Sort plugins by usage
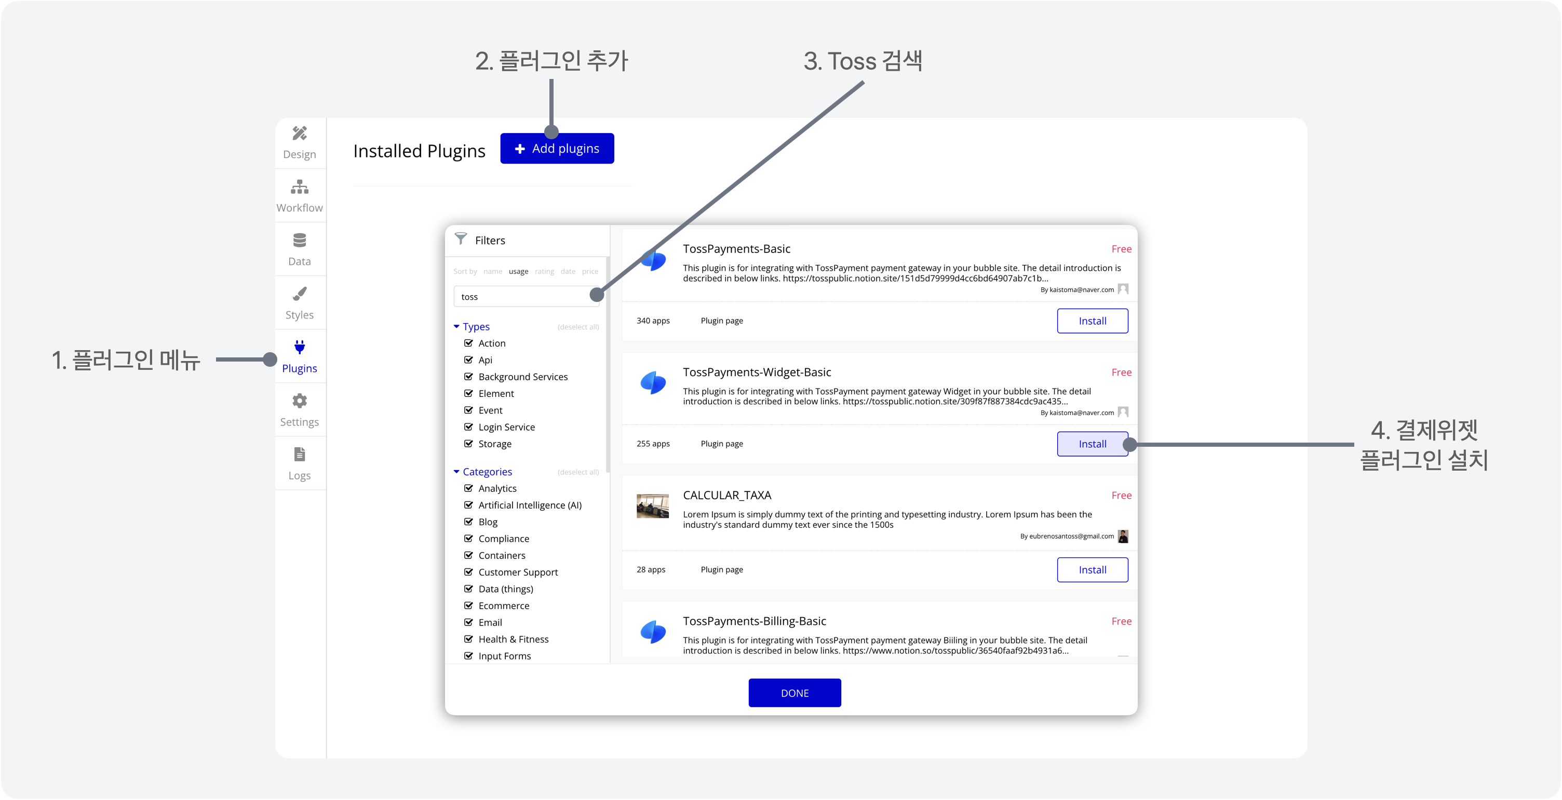Screen dimensions: 1562x800 (x=518, y=271)
